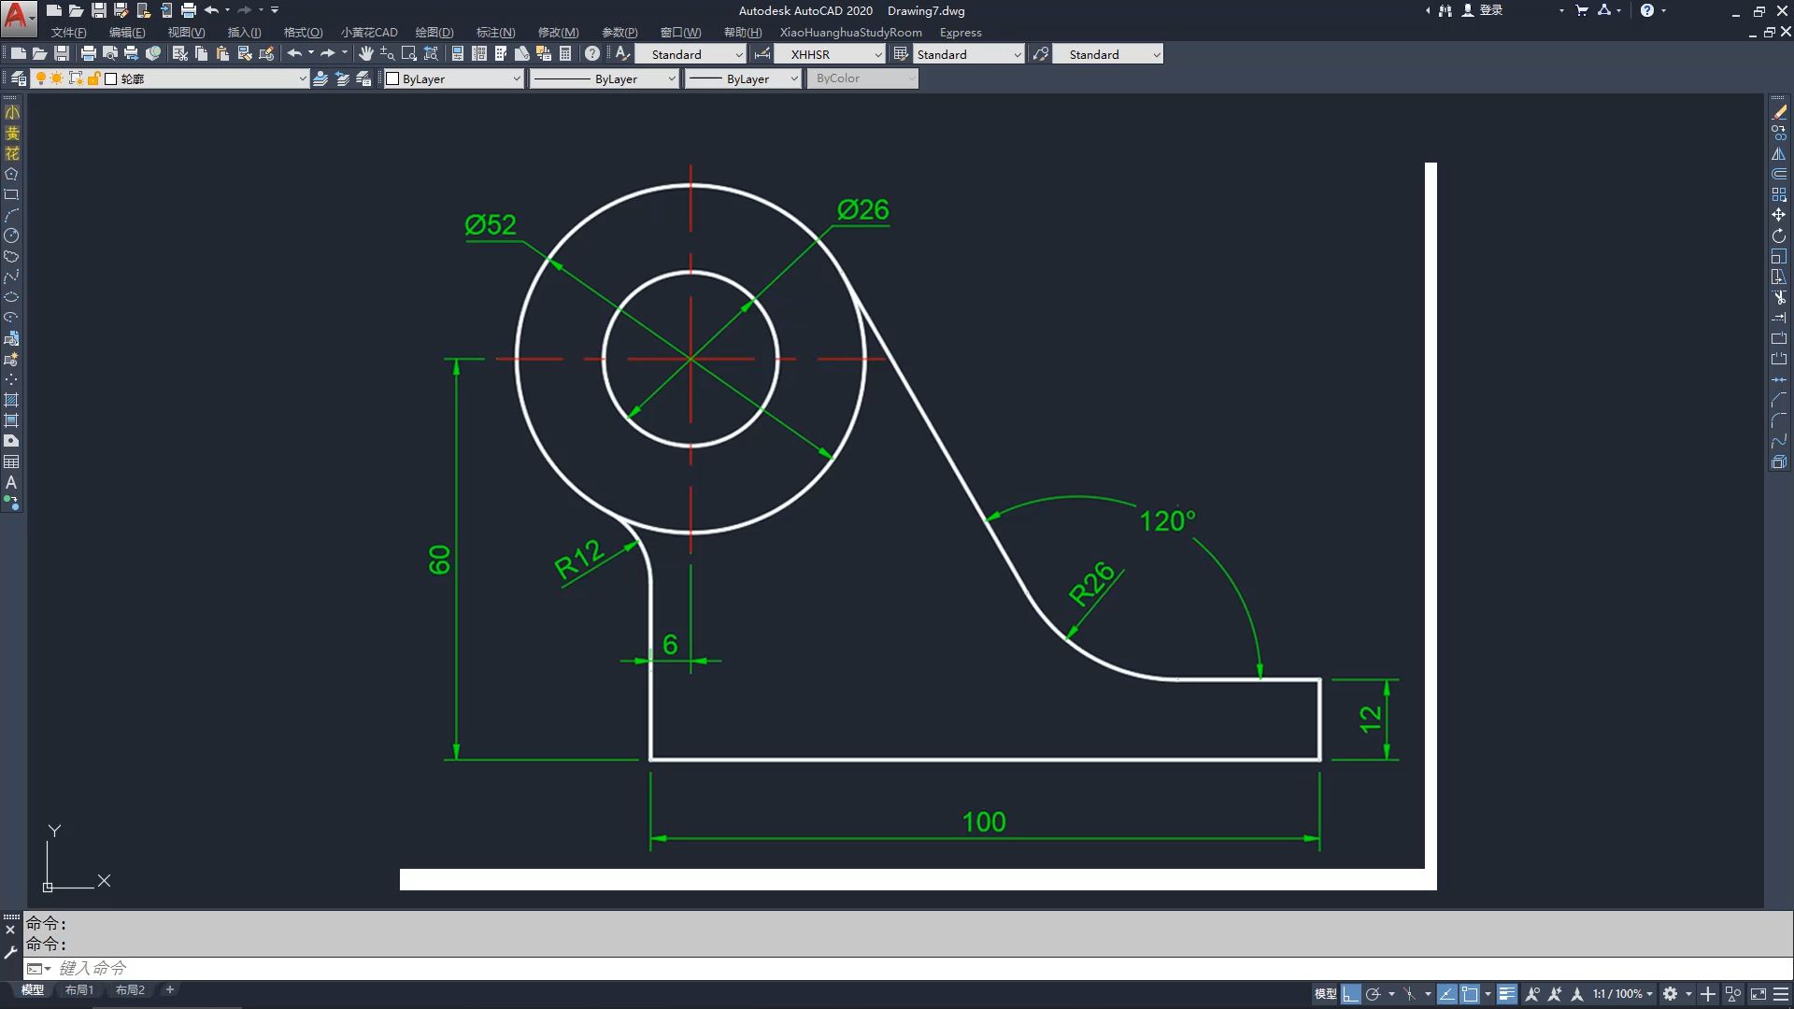1794x1009 pixels.
Task: Click the Customization menu icon in status bar
Action: click(x=1781, y=994)
